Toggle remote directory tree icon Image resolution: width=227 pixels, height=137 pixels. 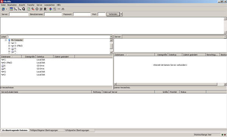point(19,9)
